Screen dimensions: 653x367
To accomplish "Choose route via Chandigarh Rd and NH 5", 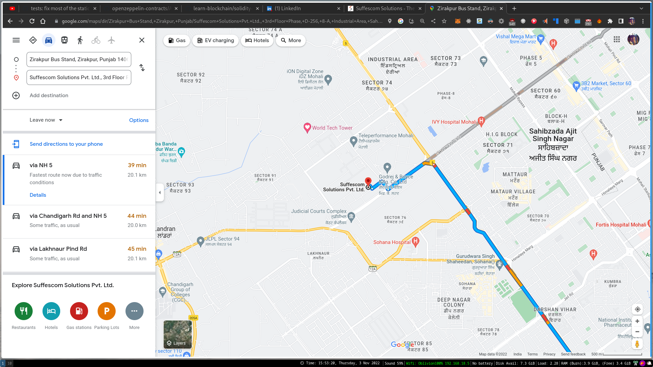I will pyautogui.click(x=79, y=222).
